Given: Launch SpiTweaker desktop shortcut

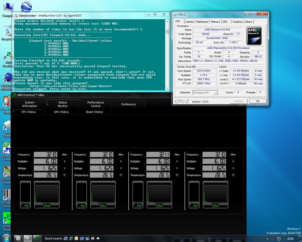Looking at the screenshot, I should coord(6,198).
